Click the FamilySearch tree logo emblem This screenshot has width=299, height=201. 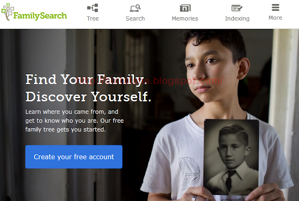[7, 12]
